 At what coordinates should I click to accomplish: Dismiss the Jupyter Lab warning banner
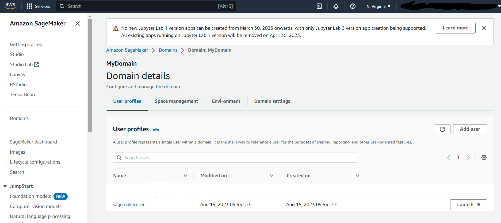click(484, 28)
